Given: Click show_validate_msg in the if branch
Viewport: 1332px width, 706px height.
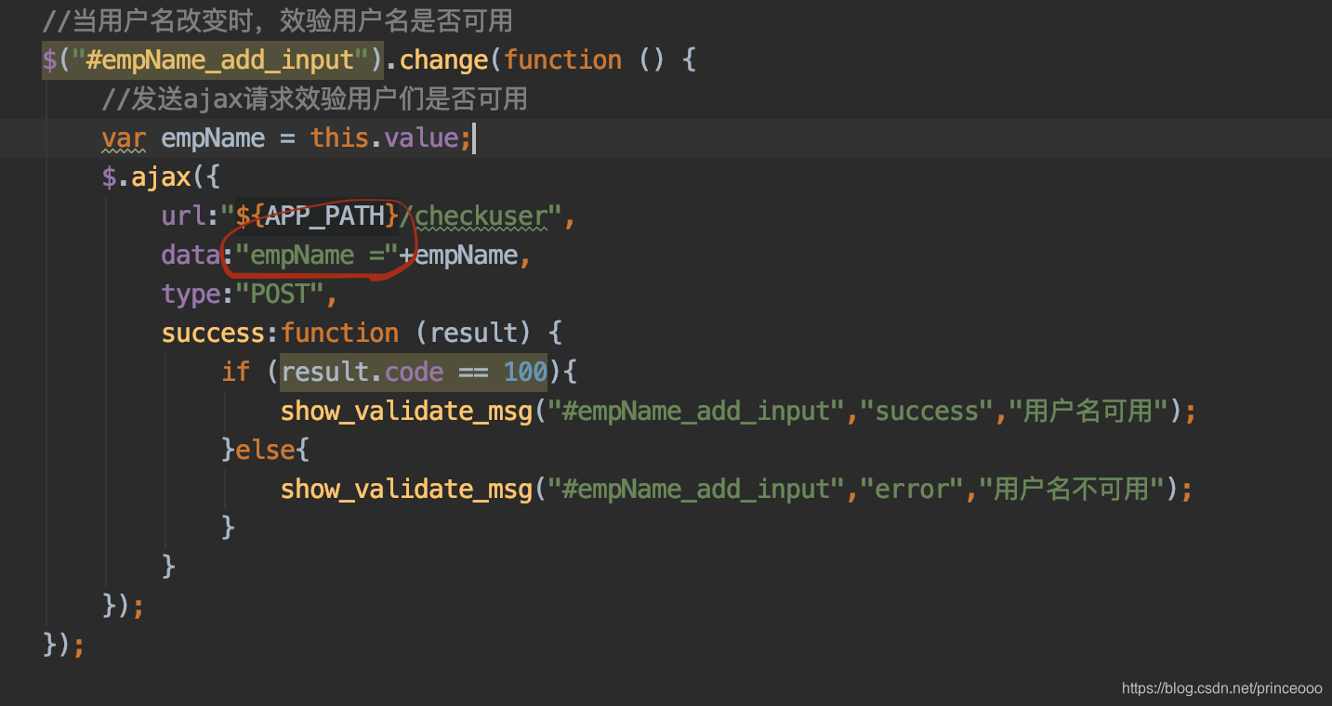Looking at the screenshot, I should tap(406, 412).
